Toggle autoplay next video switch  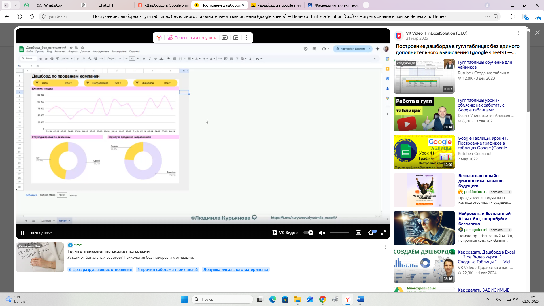click(x=308, y=233)
